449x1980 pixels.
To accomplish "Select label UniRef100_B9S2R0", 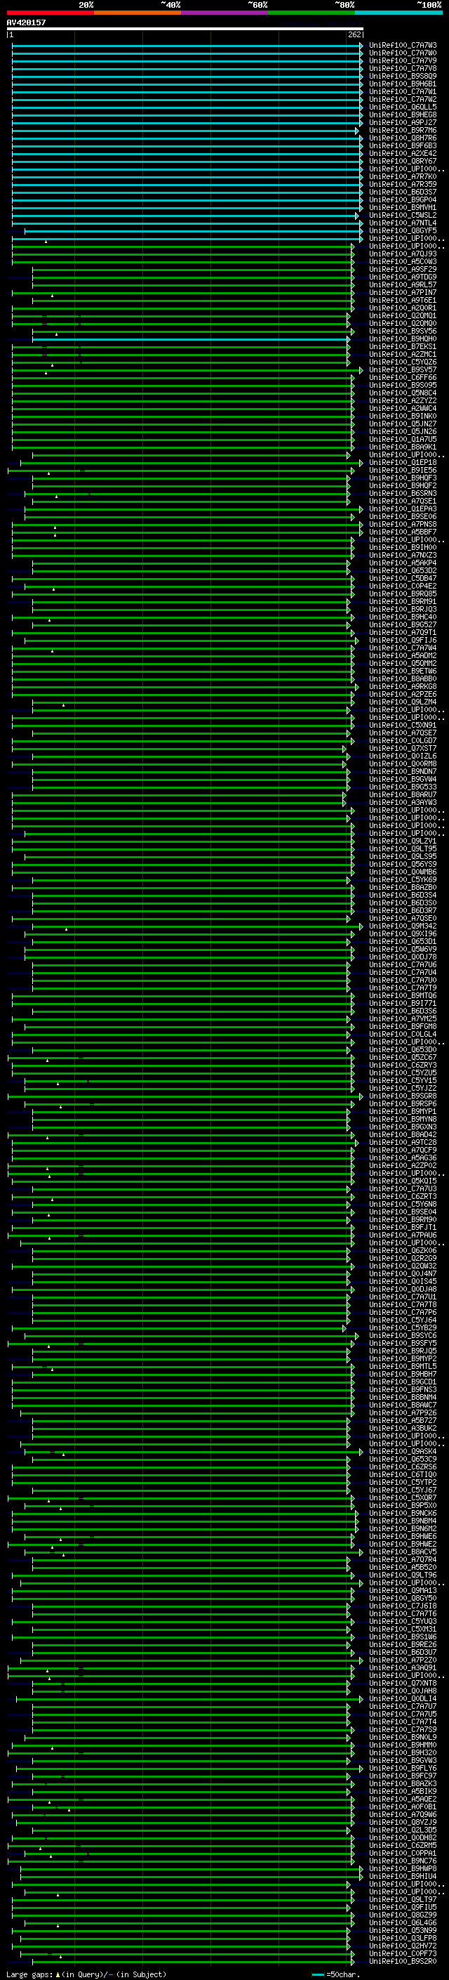I will pyautogui.click(x=403, y=1961).
